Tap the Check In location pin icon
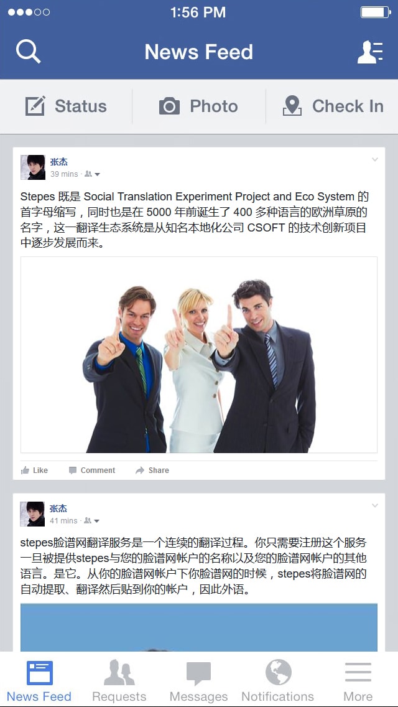398x707 pixels. 292,106
